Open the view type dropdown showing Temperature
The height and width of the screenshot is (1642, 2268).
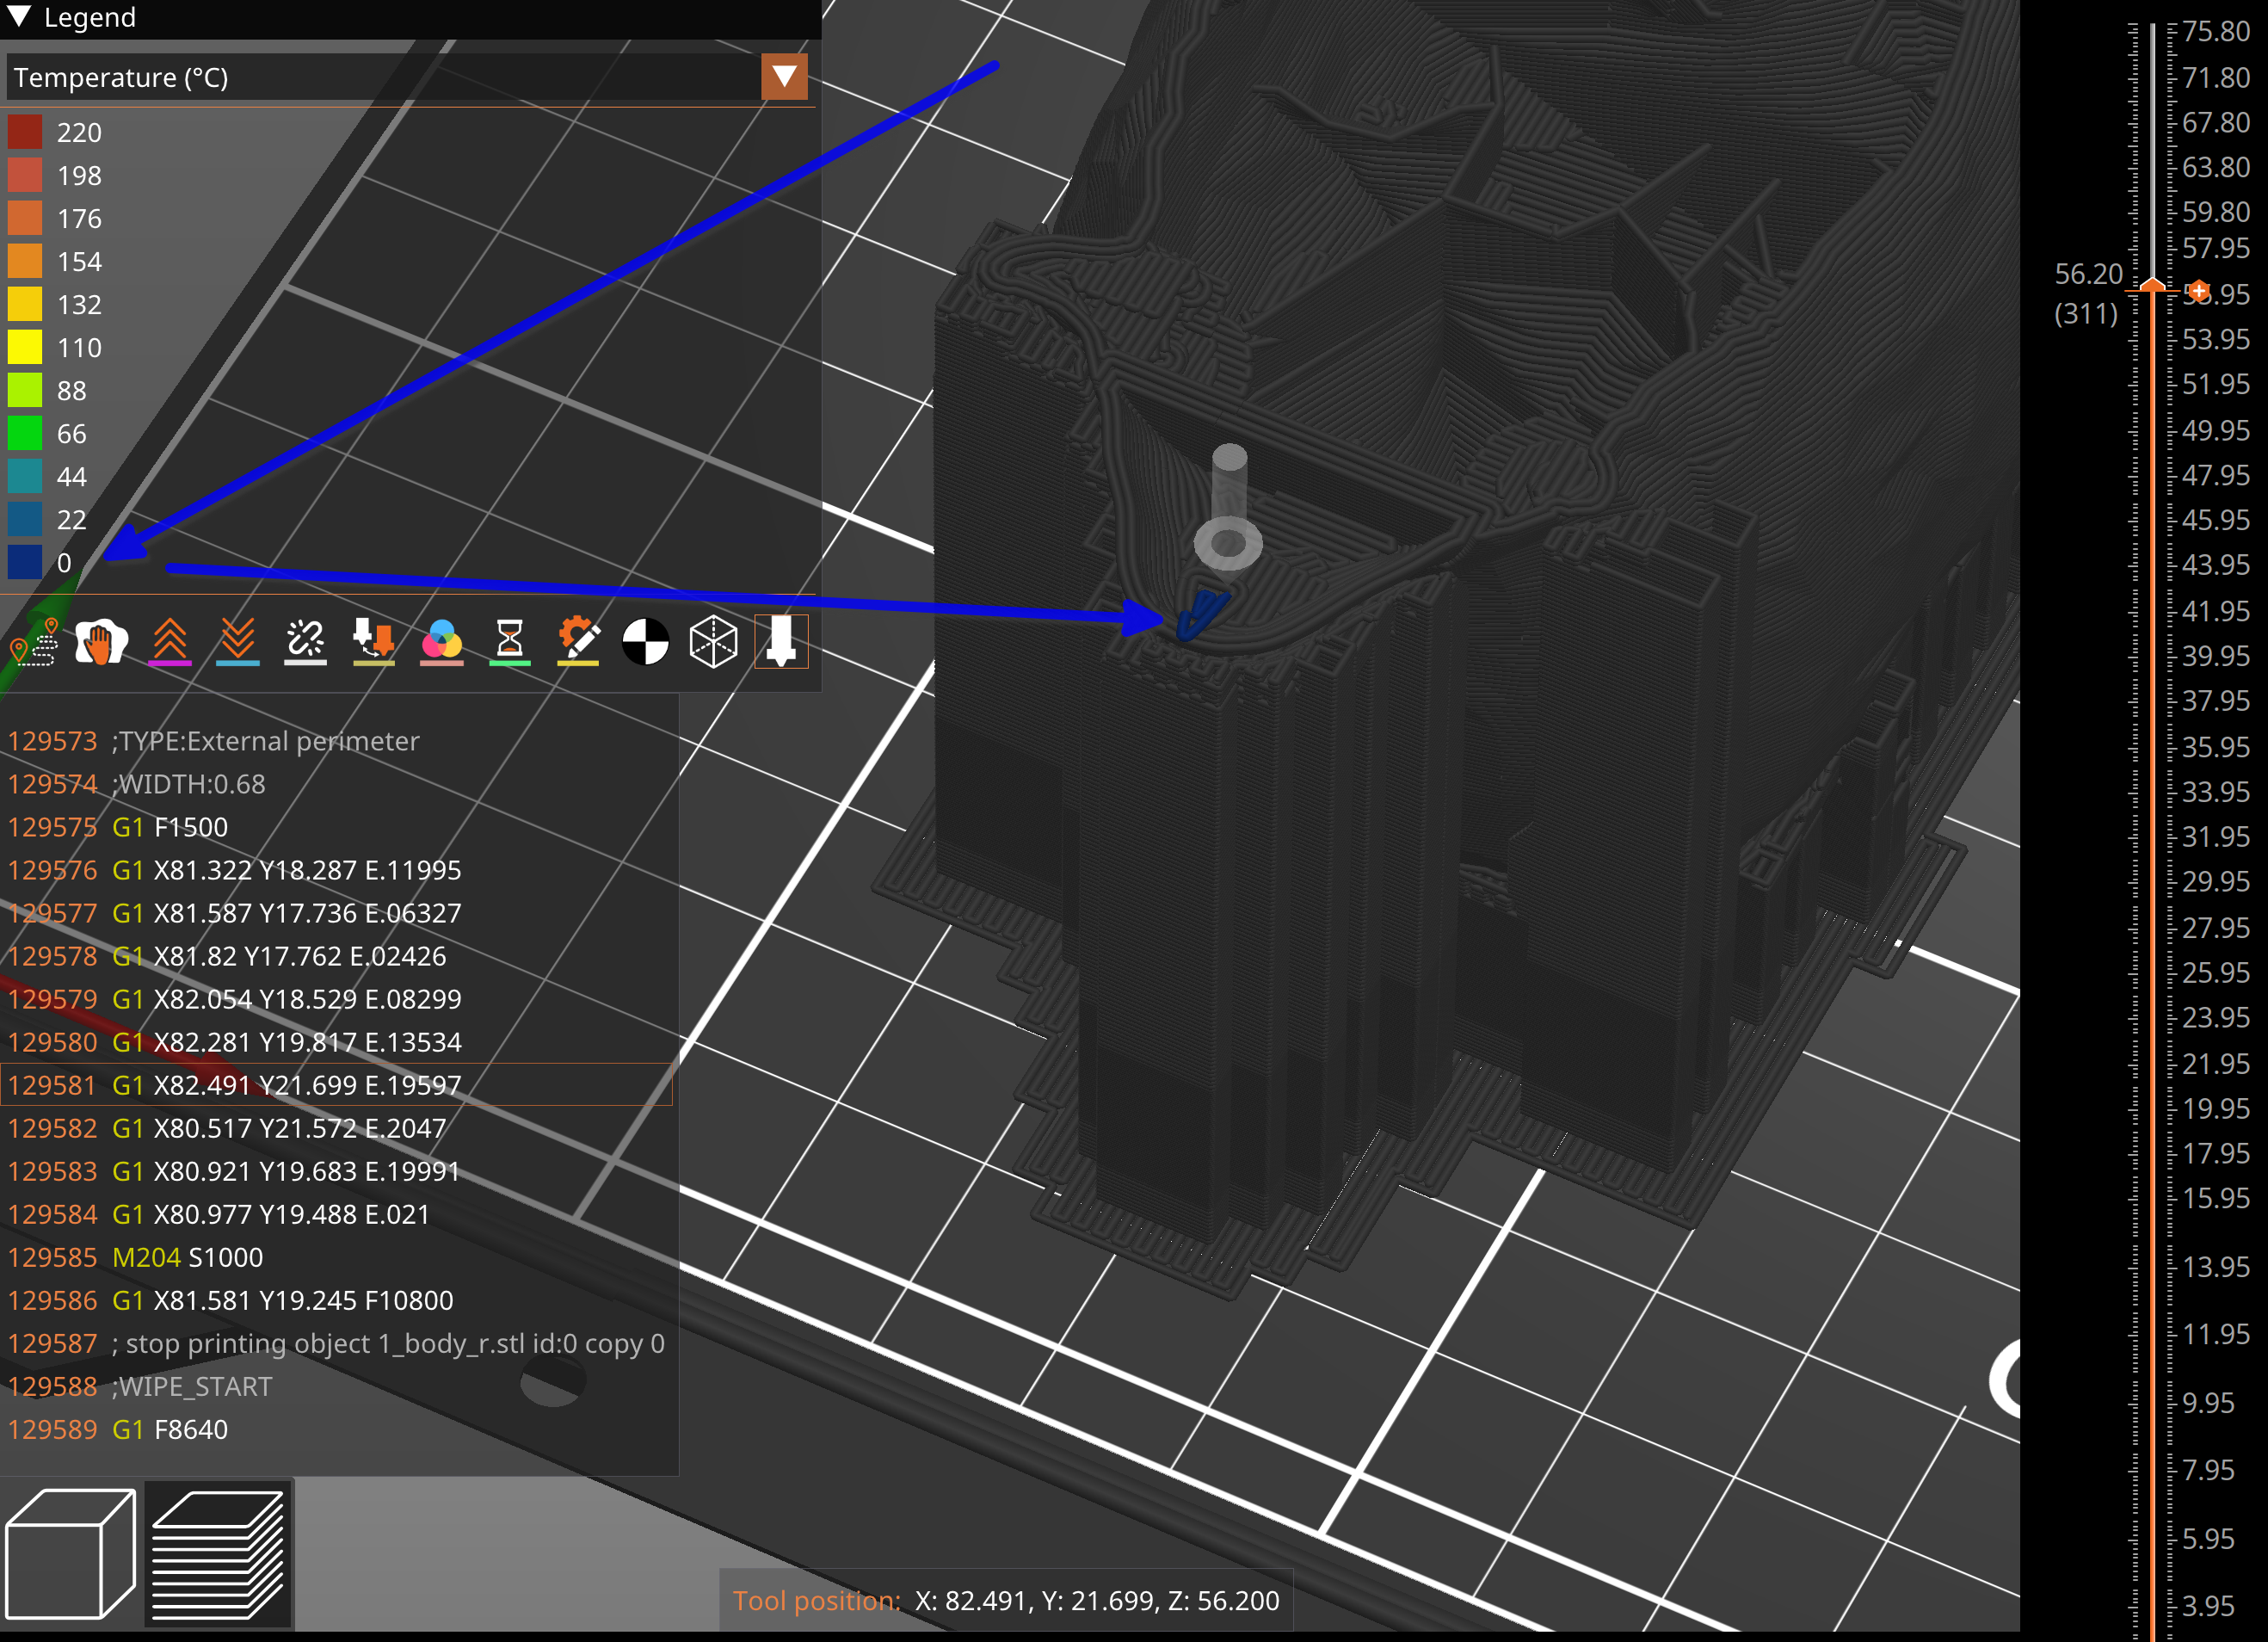[784, 77]
